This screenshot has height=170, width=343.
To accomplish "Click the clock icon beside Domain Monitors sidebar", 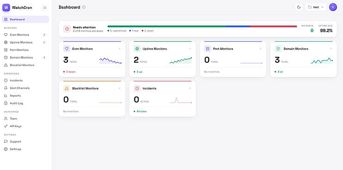I will pyautogui.click(x=6, y=57).
